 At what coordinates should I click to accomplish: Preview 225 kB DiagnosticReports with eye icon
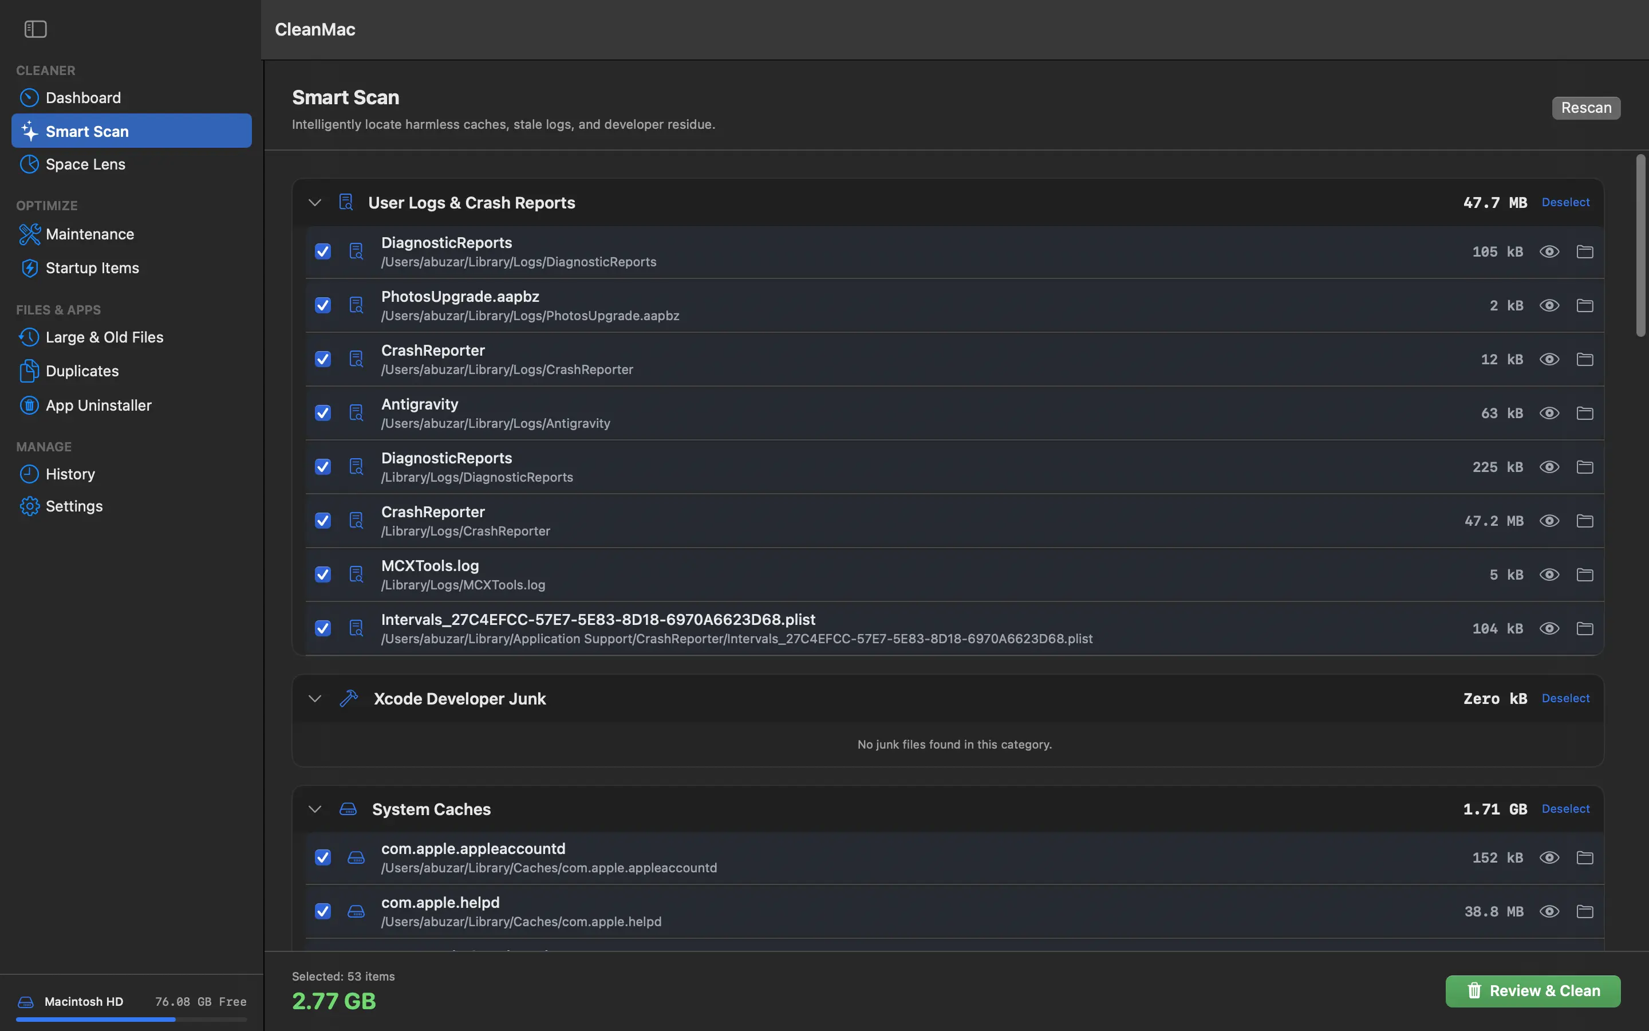click(1549, 467)
